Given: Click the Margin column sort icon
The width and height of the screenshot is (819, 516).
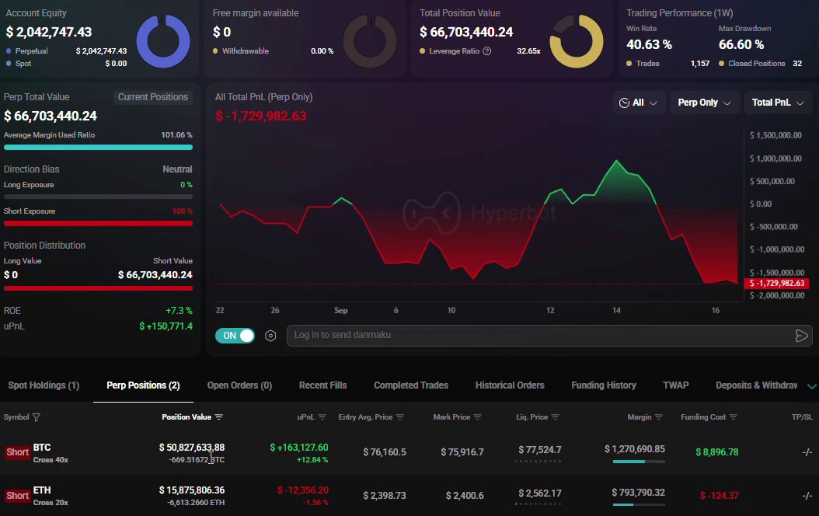Looking at the screenshot, I should click(x=659, y=417).
